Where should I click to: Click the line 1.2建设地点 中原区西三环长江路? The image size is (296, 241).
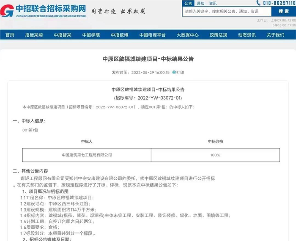pyautogui.click(x=55, y=204)
